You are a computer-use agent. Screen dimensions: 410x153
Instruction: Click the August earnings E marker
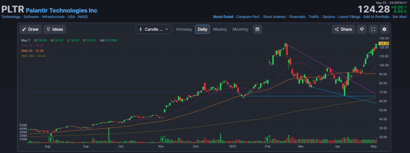click(51, 139)
